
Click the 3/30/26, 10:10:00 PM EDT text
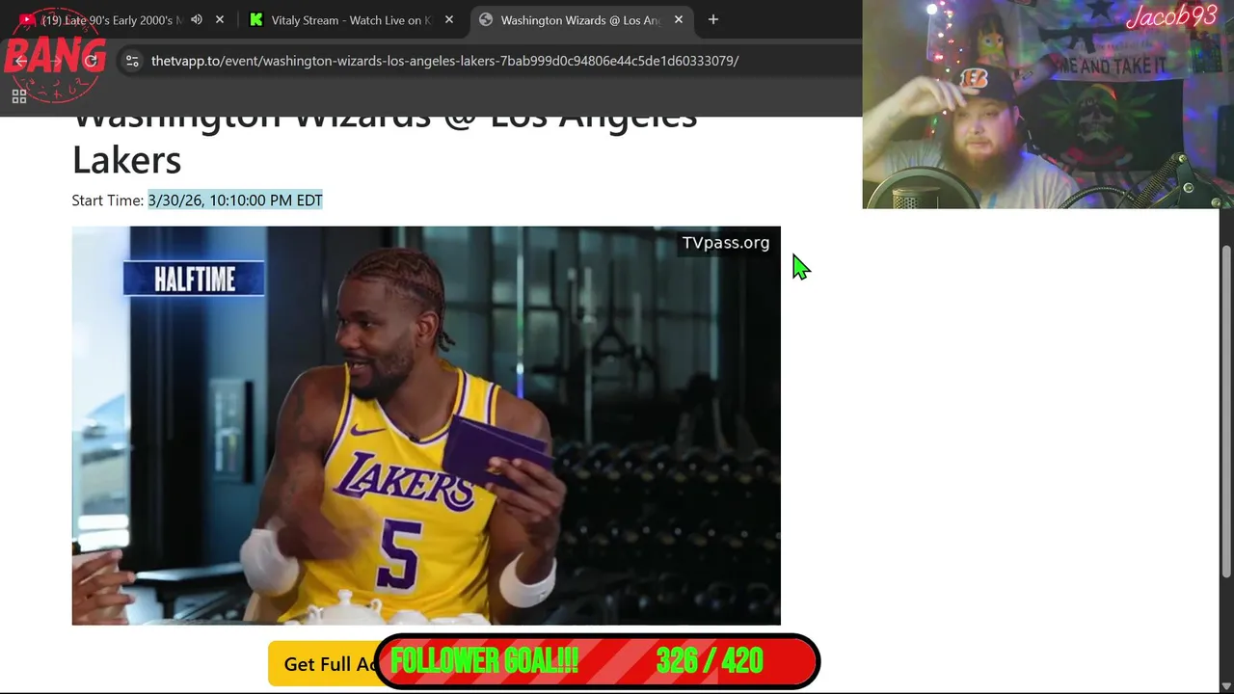pyautogui.click(x=235, y=200)
